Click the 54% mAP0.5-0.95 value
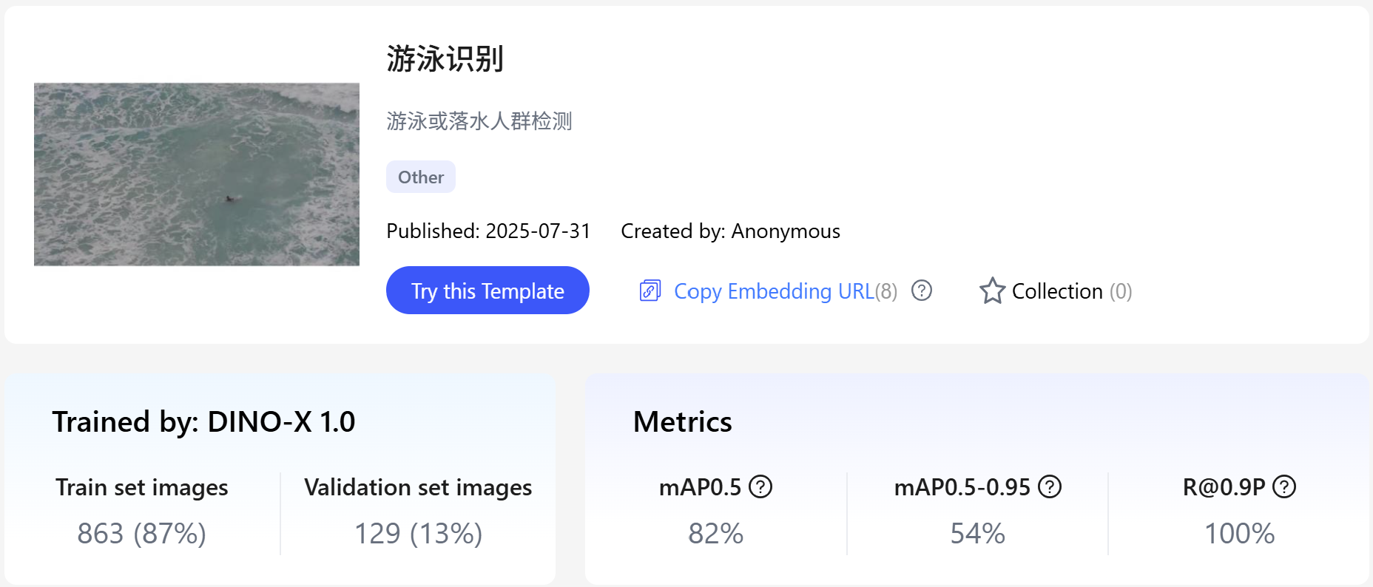1373x587 pixels. tap(977, 533)
